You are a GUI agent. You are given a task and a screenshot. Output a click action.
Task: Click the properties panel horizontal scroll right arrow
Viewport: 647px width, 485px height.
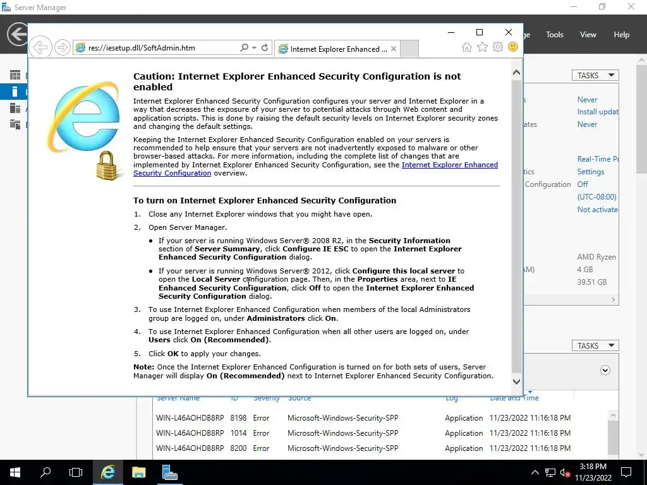click(x=613, y=300)
